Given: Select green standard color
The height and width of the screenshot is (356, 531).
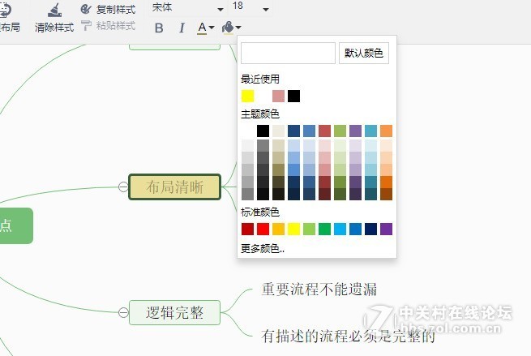Looking at the screenshot, I should point(324,229).
